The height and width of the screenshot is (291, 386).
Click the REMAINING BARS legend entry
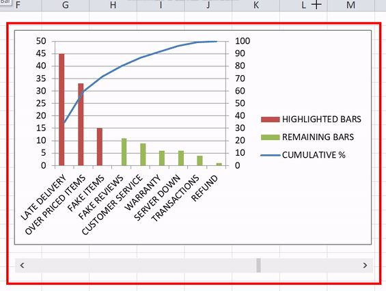pos(307,137)
